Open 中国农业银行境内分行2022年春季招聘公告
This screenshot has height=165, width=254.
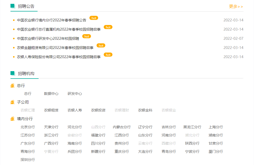(52, 20)
